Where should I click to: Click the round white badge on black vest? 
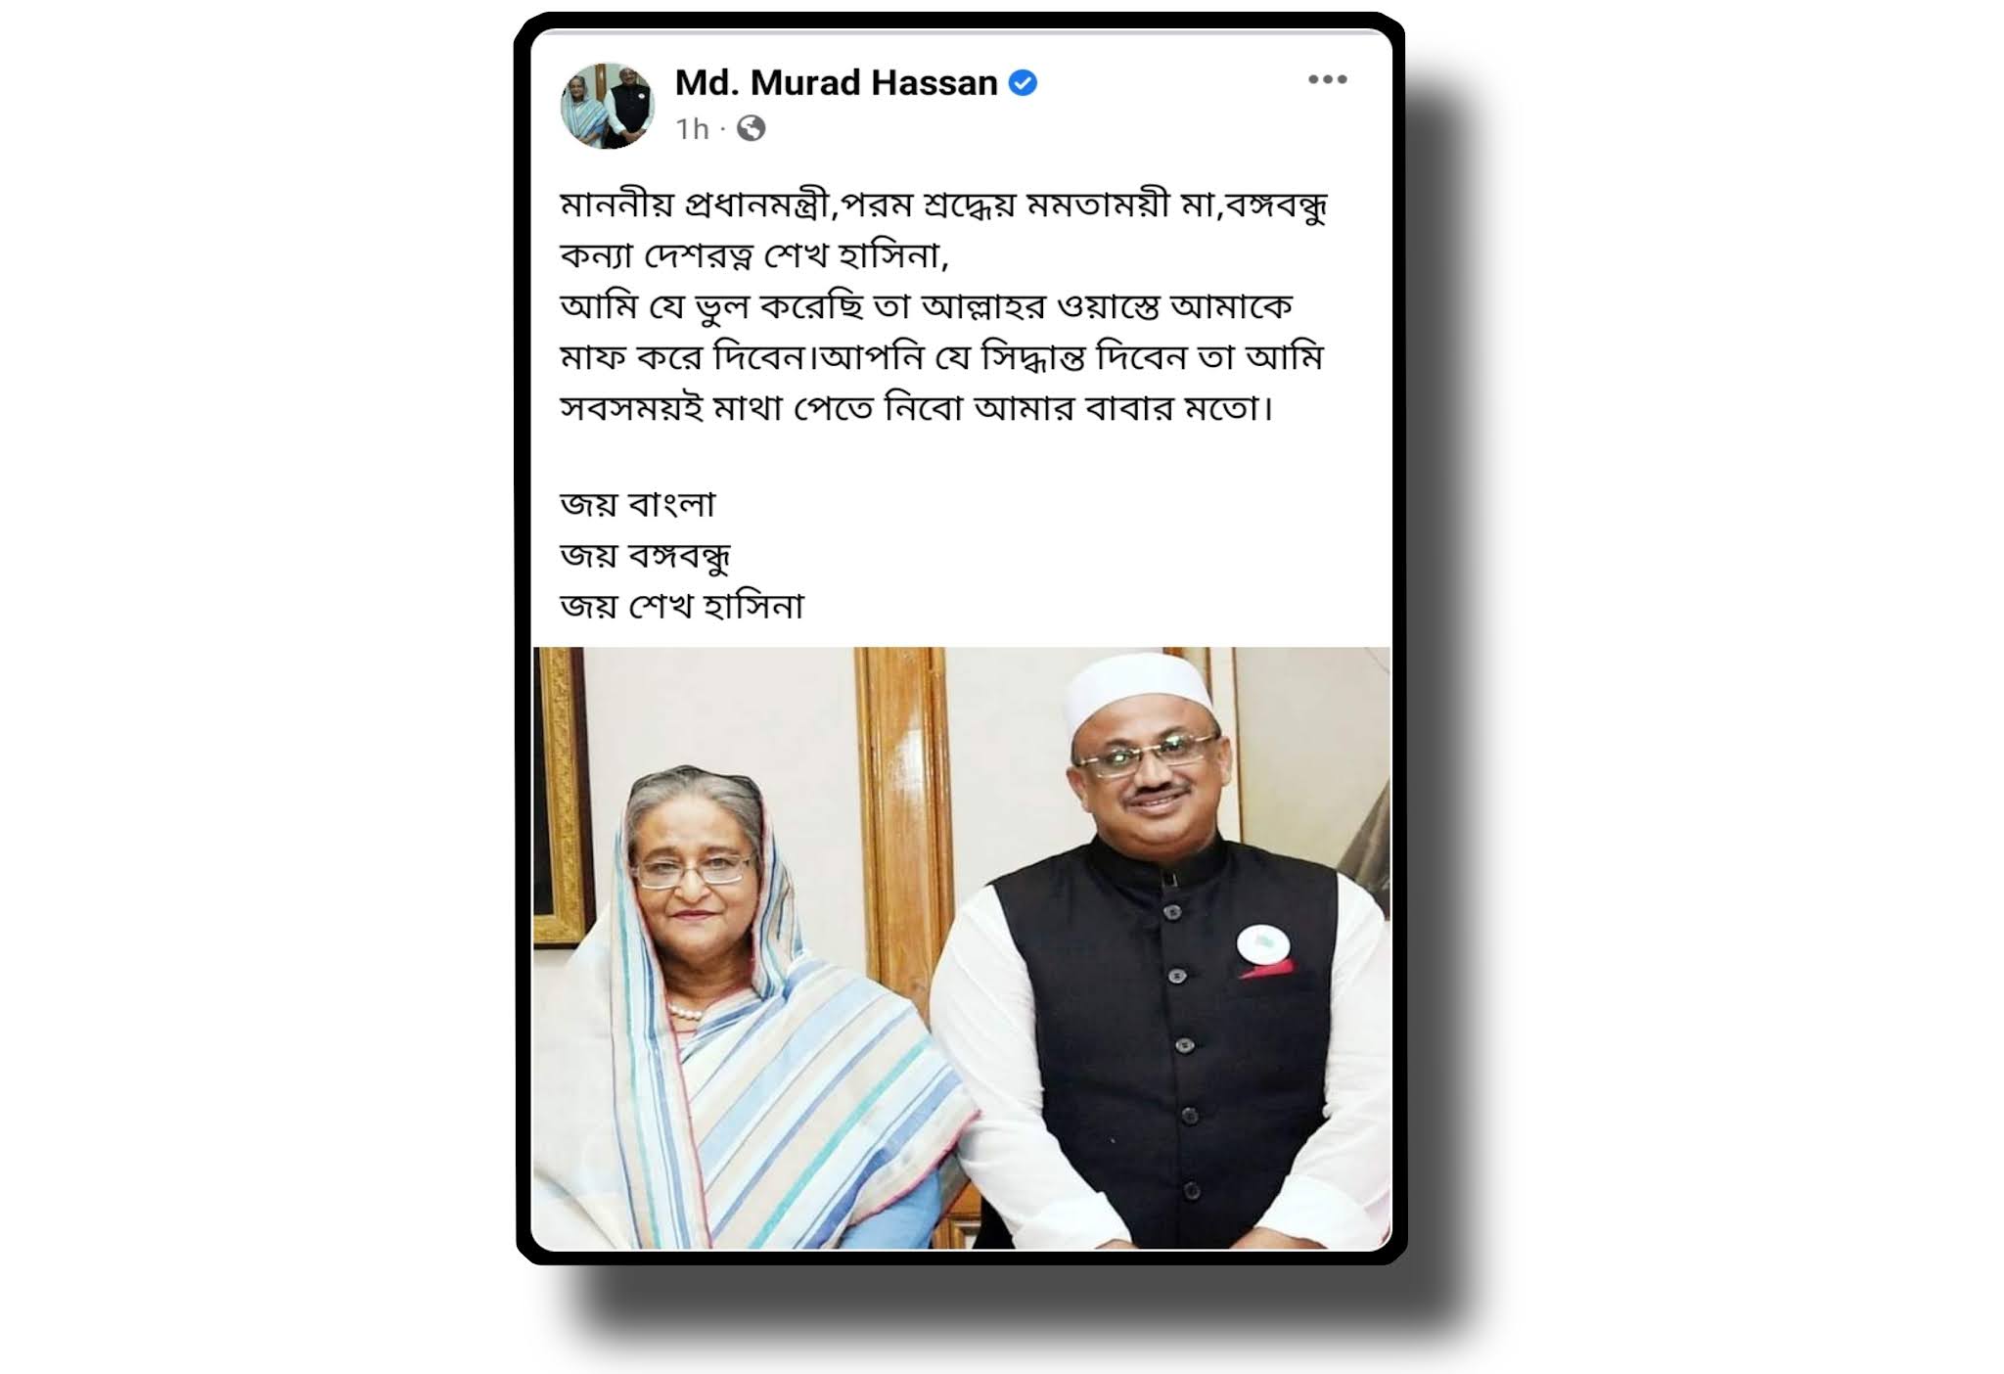coord(1263,944)
